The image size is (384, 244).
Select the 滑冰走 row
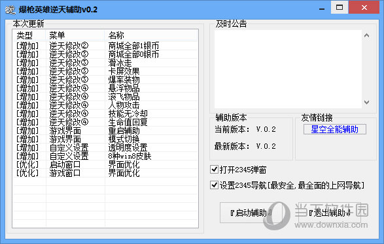105,63
